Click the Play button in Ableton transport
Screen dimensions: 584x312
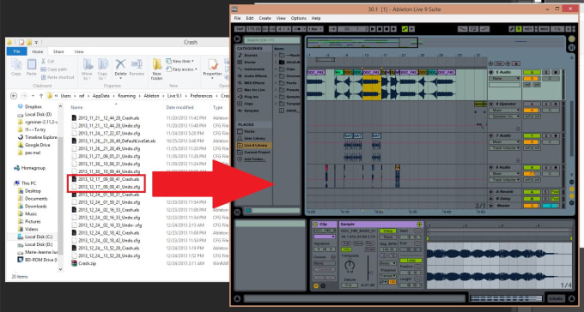[373, 29]
